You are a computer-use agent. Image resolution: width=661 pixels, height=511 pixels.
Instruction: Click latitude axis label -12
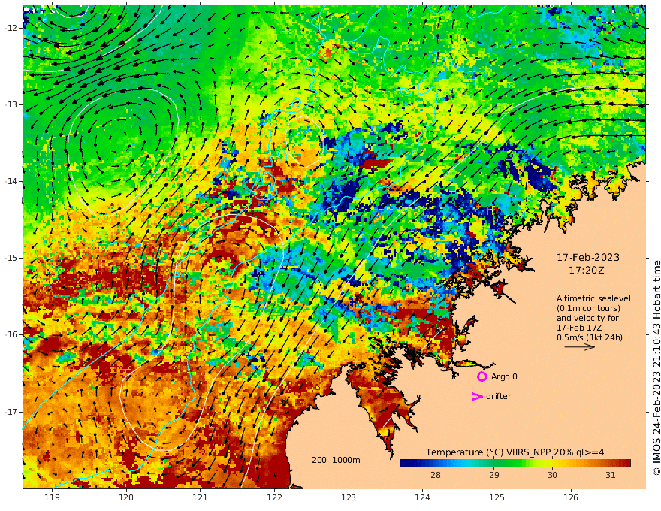click(x=11, y=28)
